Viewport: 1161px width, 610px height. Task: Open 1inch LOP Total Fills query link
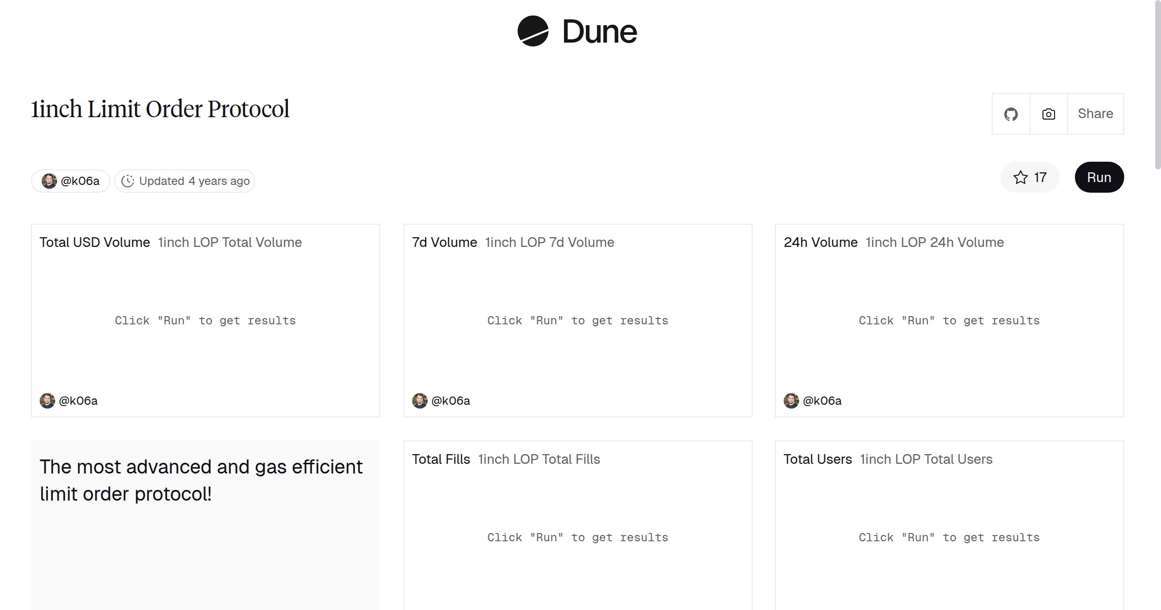pyautogui.click(x=539, y=459)
